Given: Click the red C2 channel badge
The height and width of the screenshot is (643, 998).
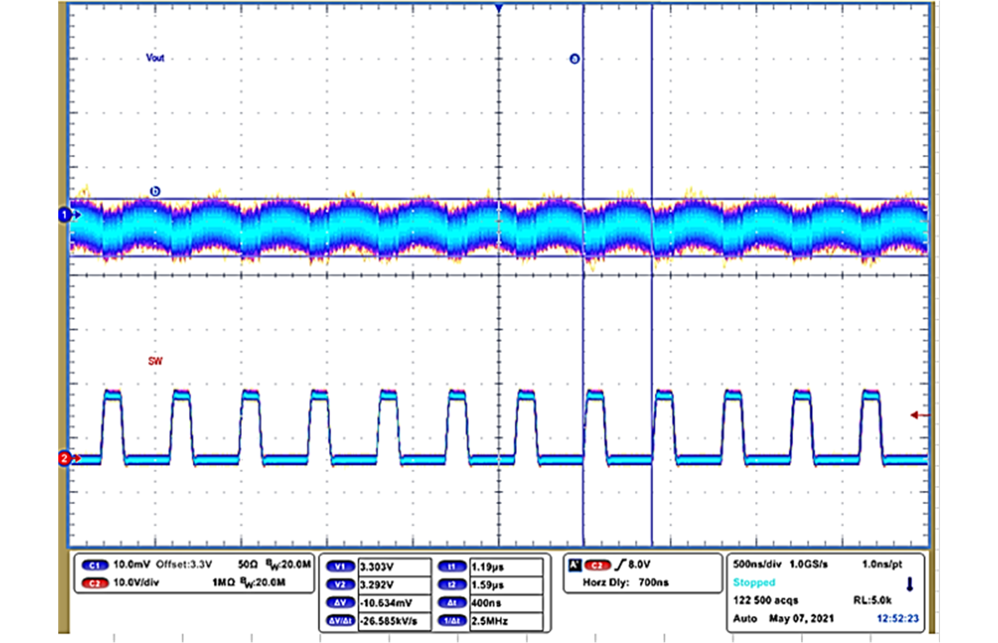Looking at the screenshot, I should click(95, 583).
